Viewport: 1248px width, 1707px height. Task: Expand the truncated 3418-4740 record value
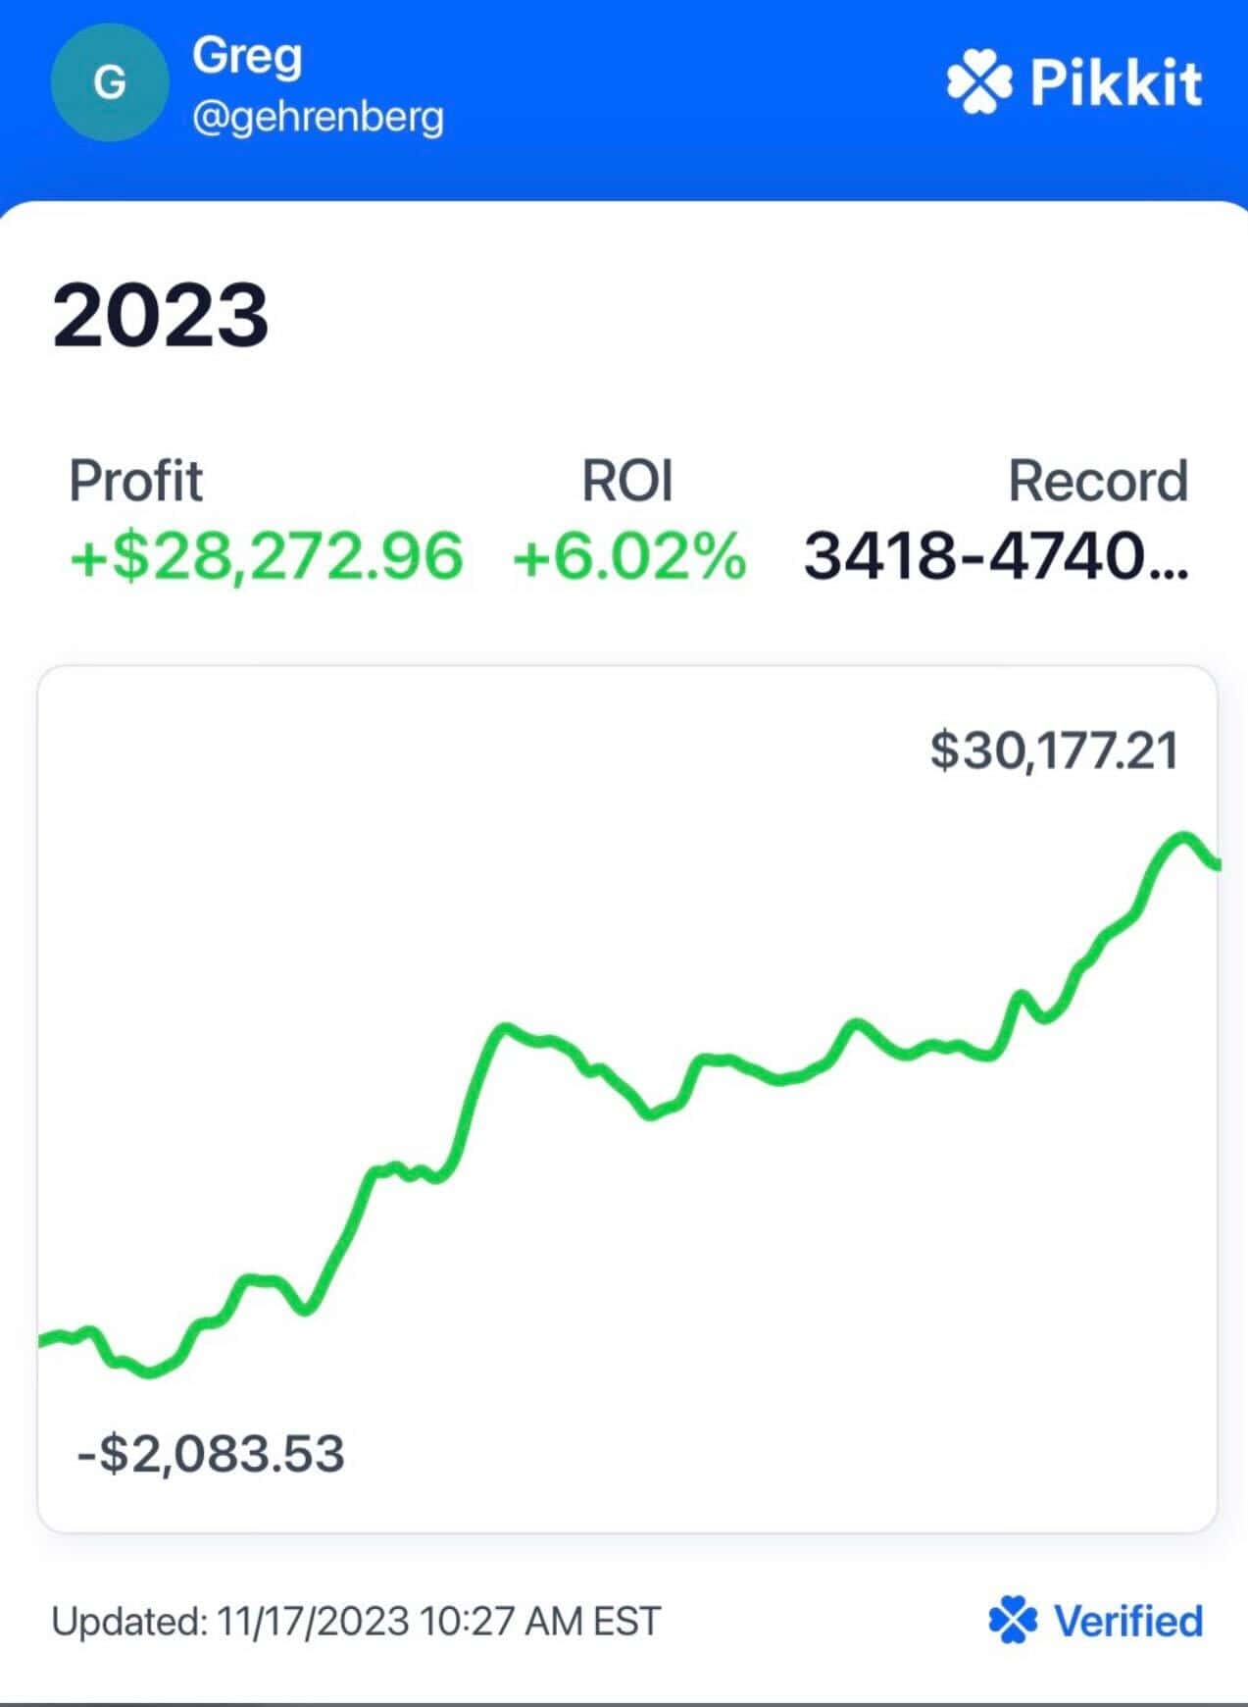coord(995,555)
